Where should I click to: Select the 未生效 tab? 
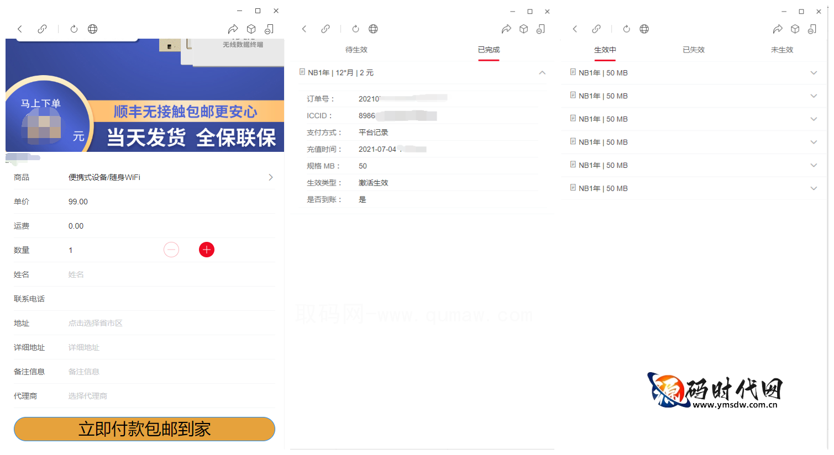point(782,50)
